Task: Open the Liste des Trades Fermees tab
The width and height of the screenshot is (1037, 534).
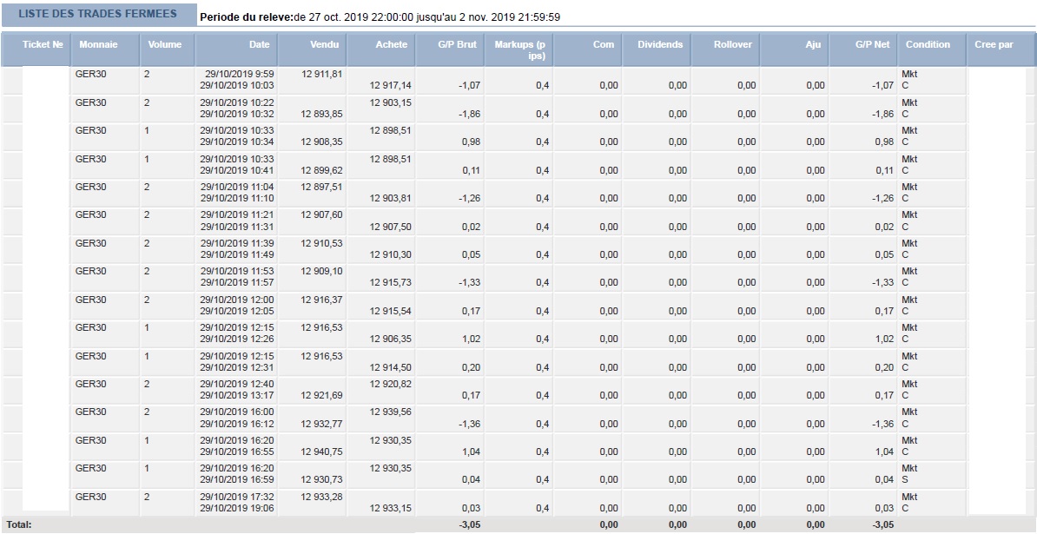Action: point(98,14)
